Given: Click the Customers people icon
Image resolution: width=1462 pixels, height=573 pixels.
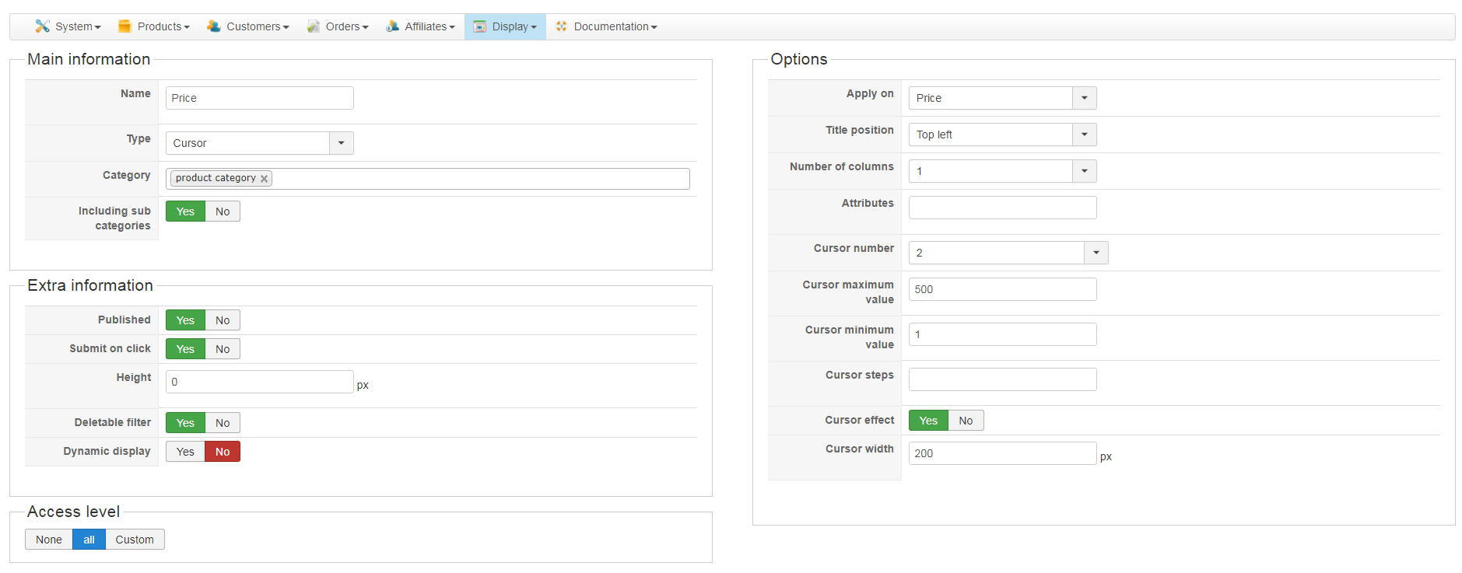Looking at the screenshot, I should (213, 26).
